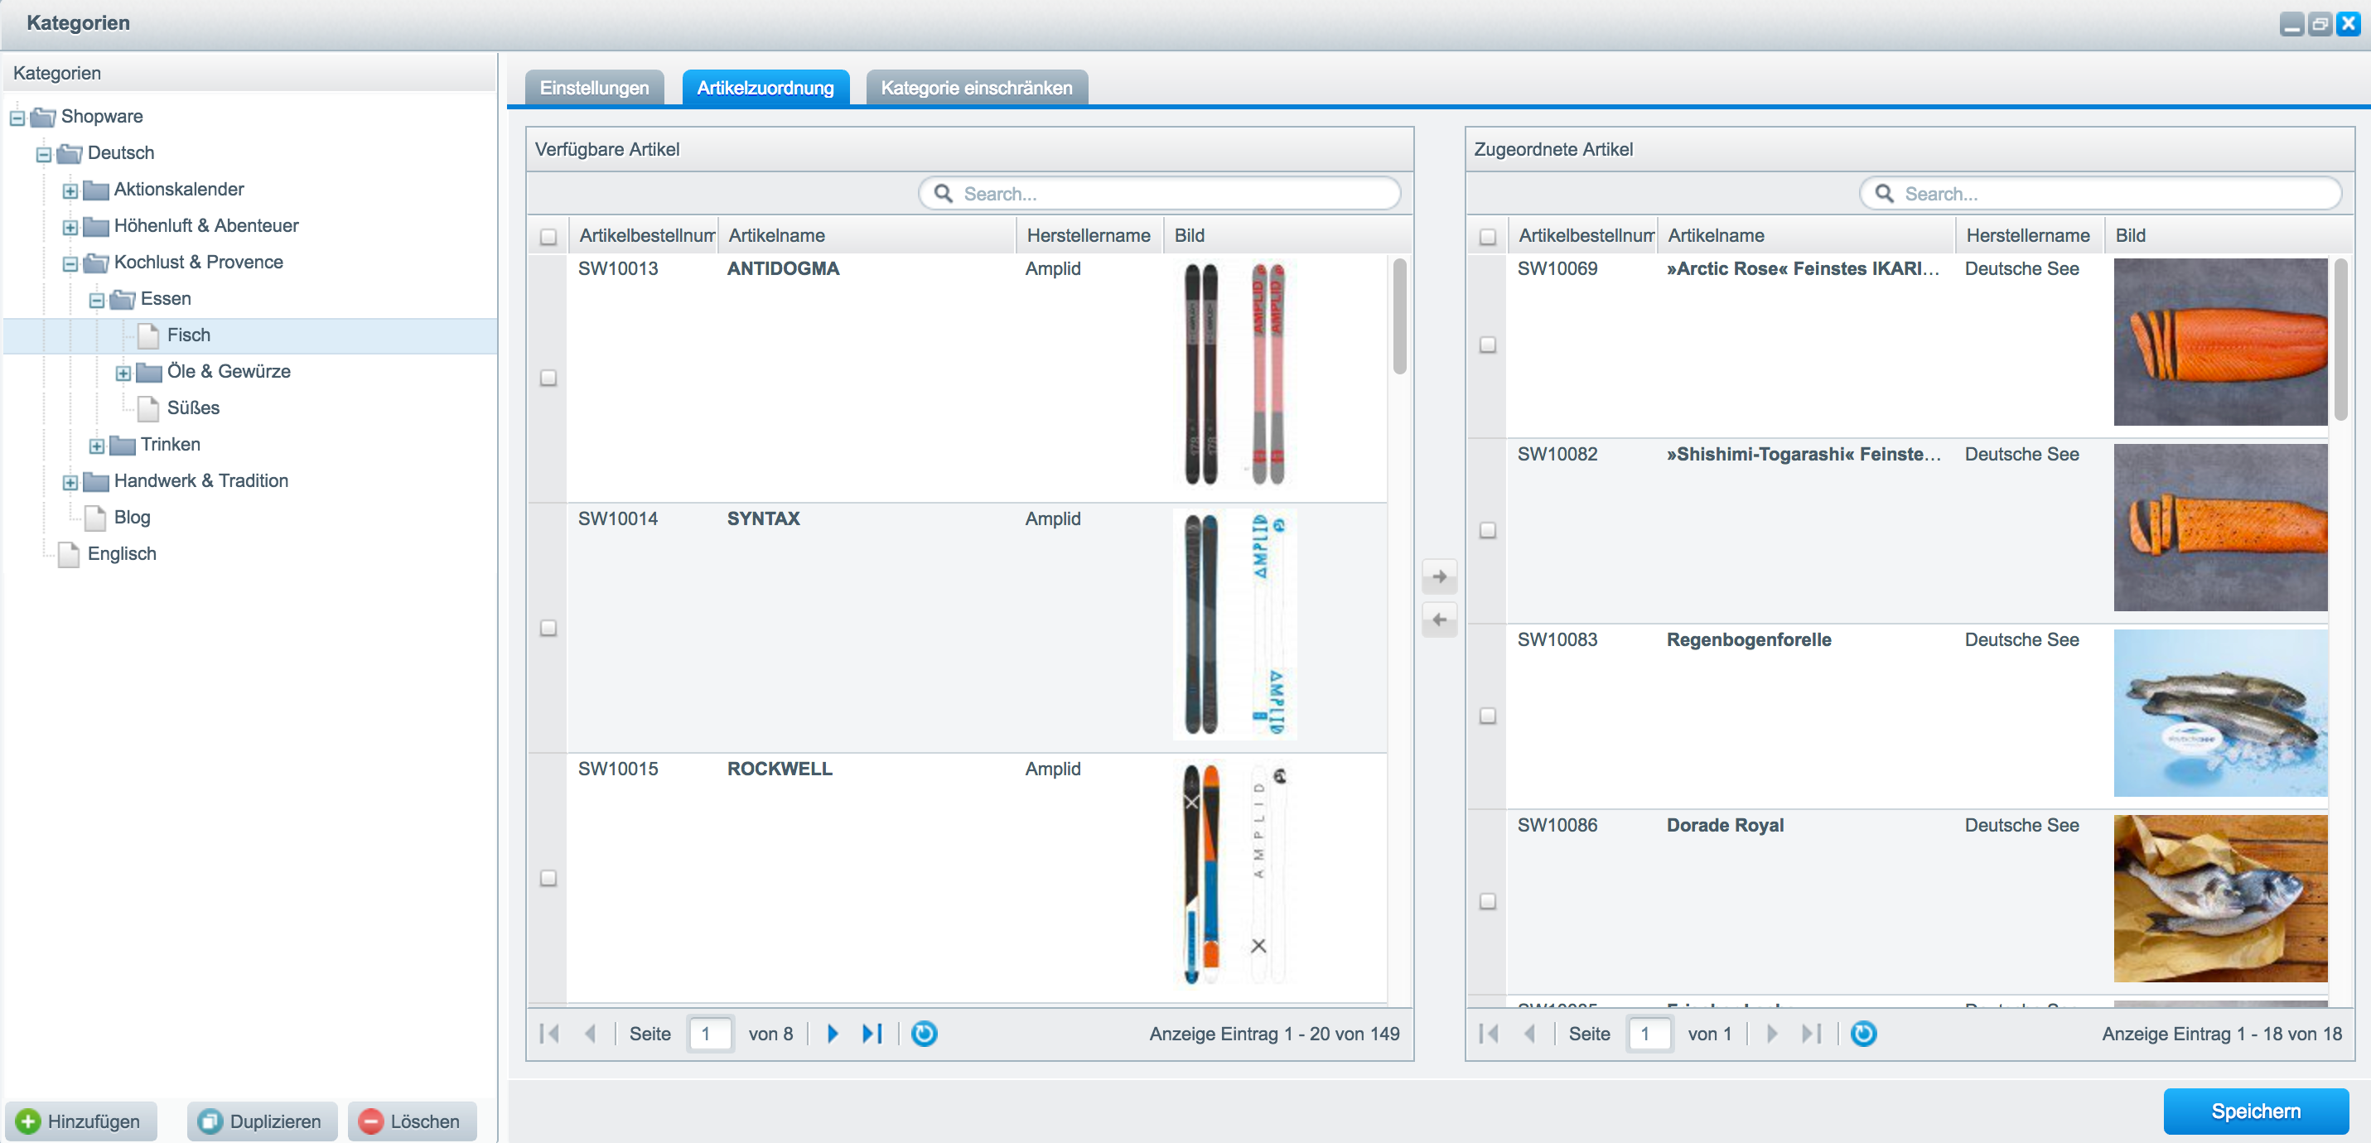Switch to the Artikelzuordnung tab
The width and height of the screenshot is (2371, 1143).
point(765,88)
